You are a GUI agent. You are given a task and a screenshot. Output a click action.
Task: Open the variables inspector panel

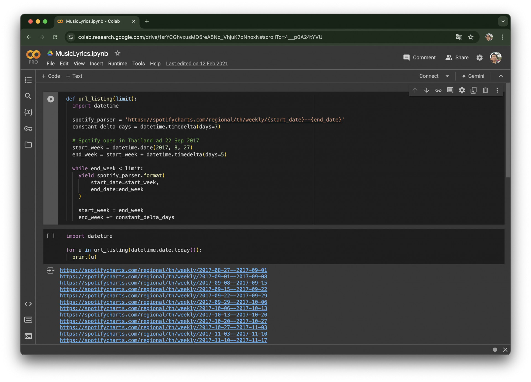click(28, 112)
